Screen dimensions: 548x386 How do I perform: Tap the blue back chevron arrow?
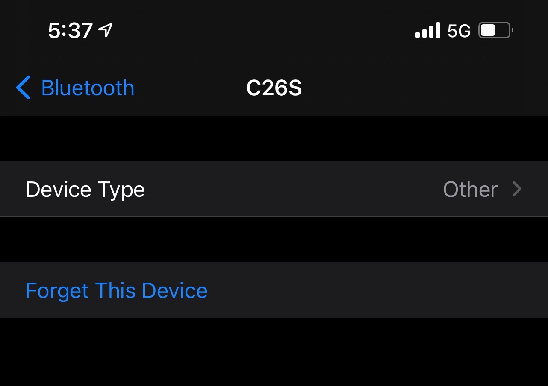pyautogui.click(x=24, y=88)
